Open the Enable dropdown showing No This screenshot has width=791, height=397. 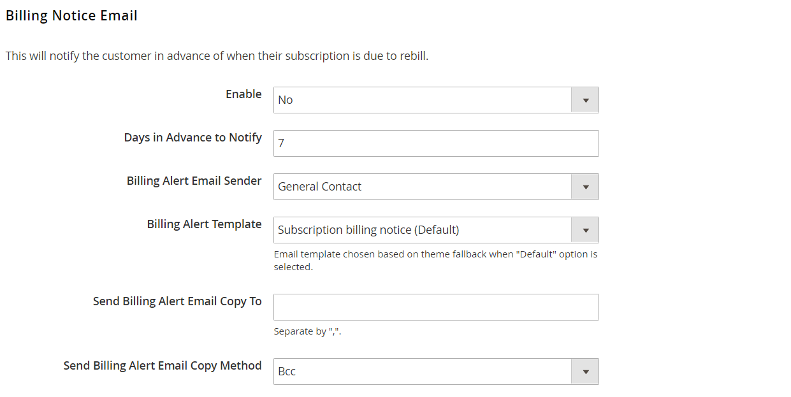[436, 100]
